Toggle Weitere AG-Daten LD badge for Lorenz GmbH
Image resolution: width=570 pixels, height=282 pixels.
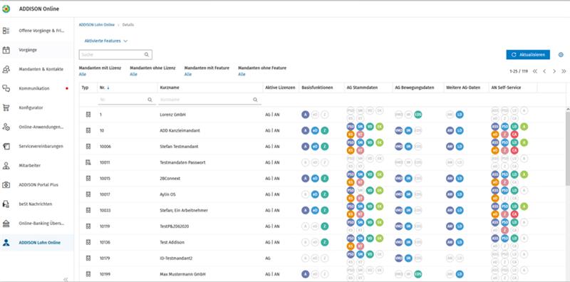tap(460, 115)
